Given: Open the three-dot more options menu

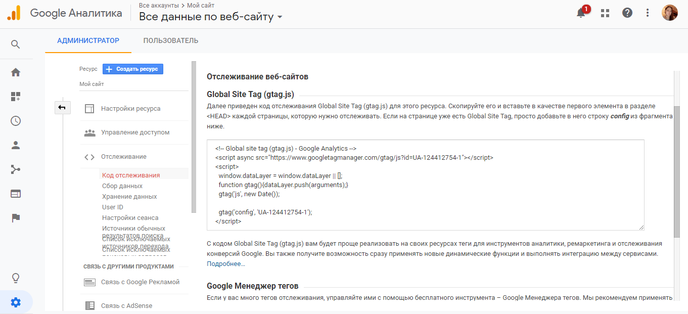Looking at the screenshot, I should tap(648, 13).
